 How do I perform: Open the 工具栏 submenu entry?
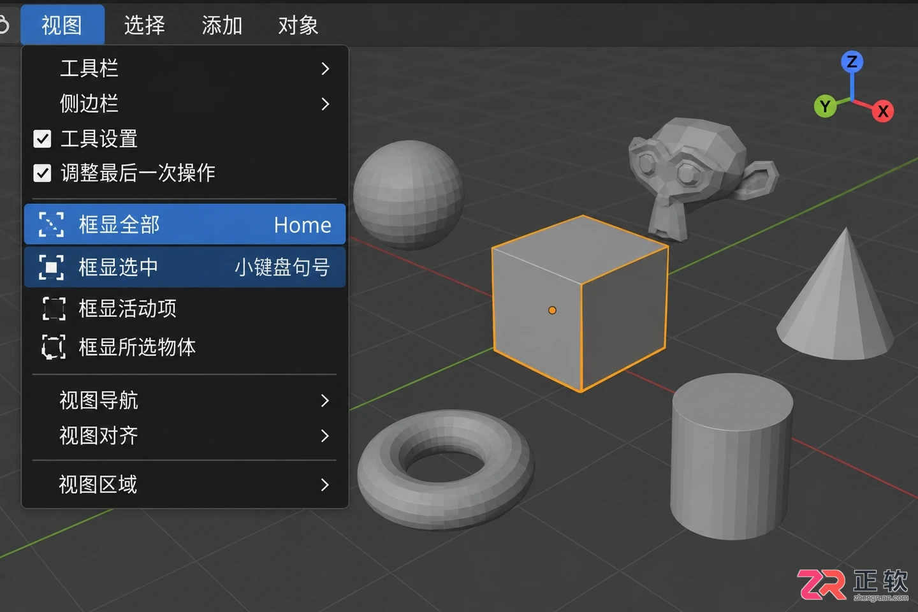tap(185, 68)
